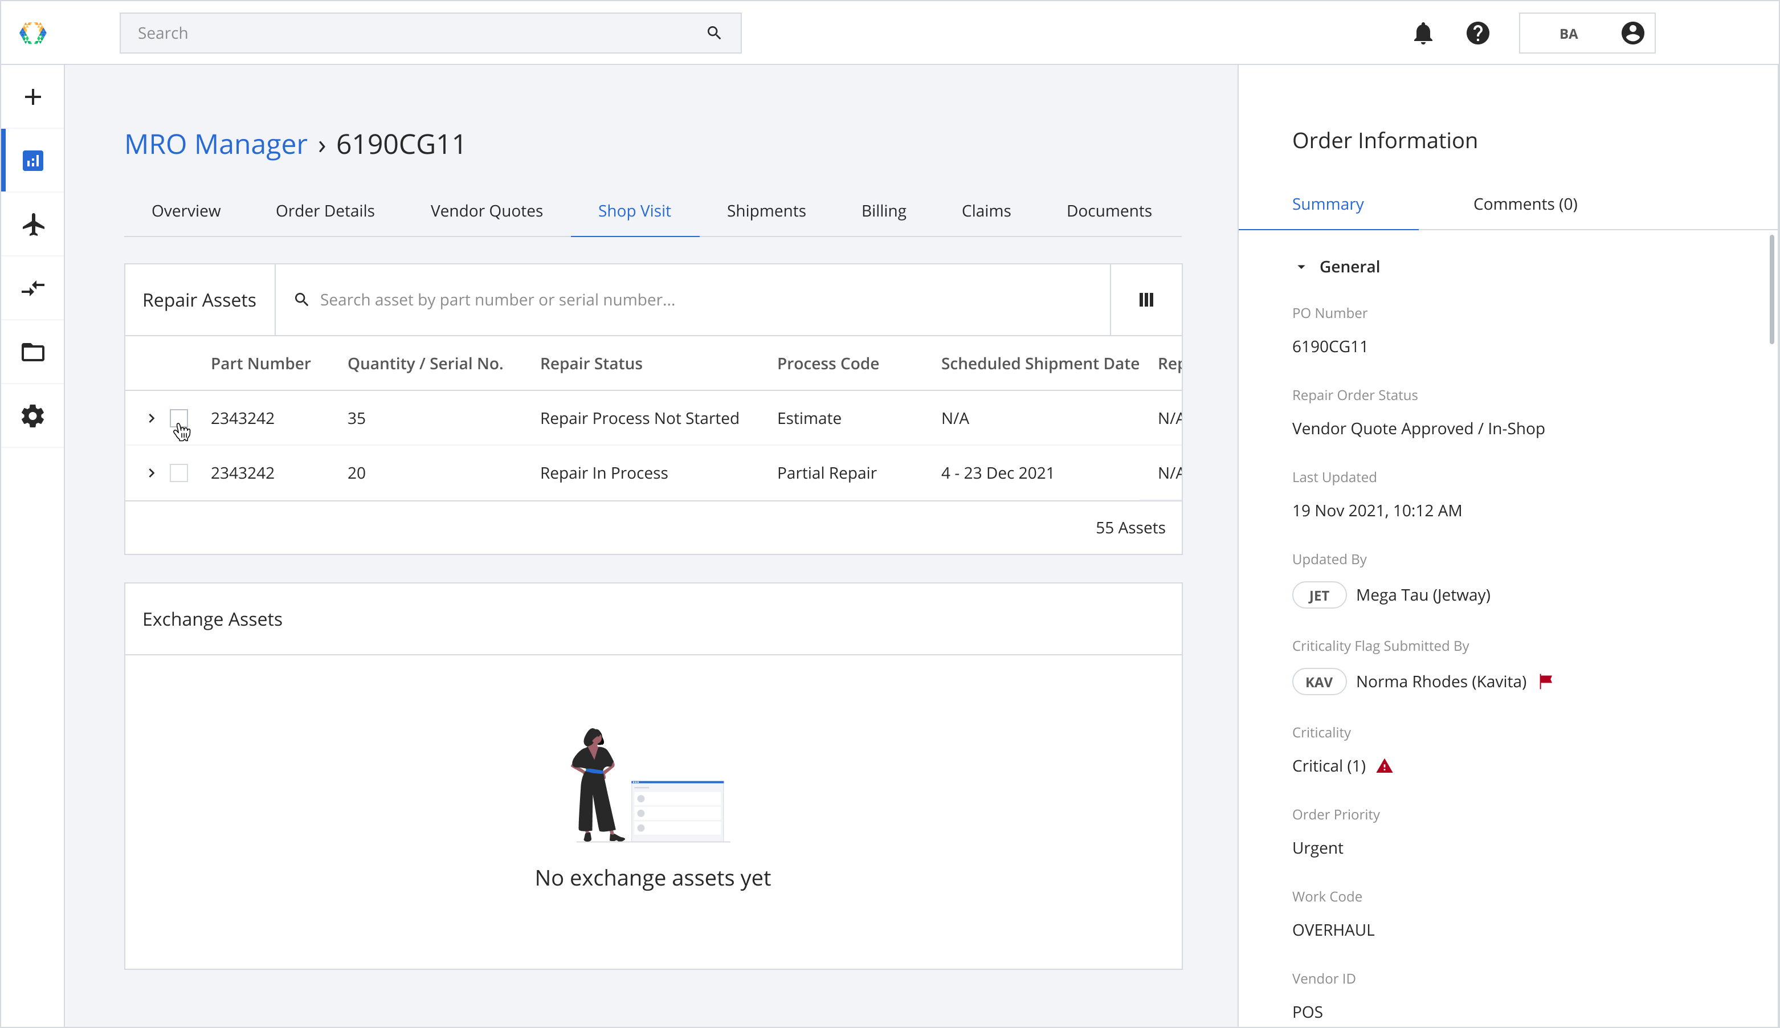Click the magnifier icon in top search bar
This screenshot has height=1028, width=1780.
tap(713, 33)
